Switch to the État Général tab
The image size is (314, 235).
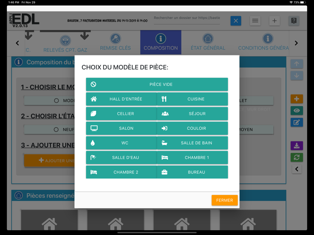208,42
